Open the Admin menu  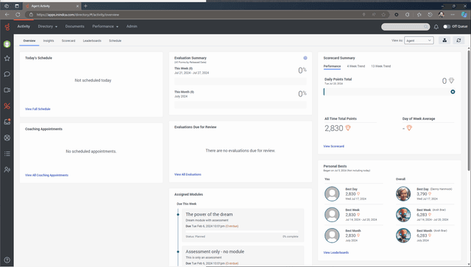pos(132,26)
